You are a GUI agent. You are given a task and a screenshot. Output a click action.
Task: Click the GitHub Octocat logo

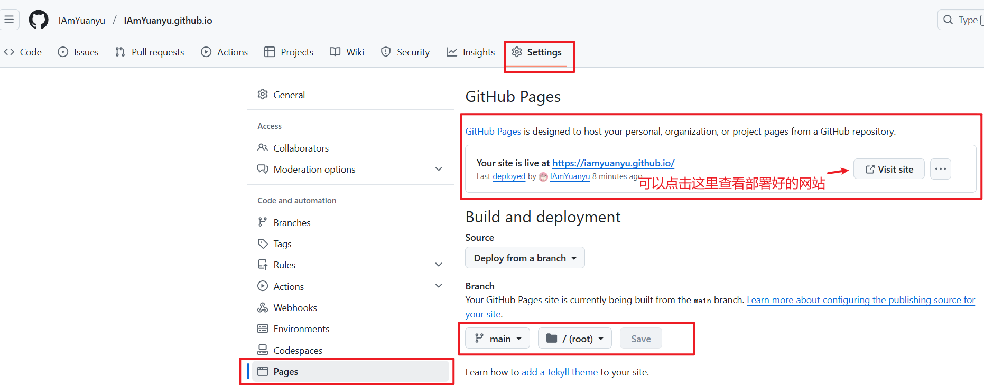pos(39,20)
